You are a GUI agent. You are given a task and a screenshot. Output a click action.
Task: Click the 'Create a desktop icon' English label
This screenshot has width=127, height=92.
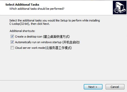tap(29, 37)
